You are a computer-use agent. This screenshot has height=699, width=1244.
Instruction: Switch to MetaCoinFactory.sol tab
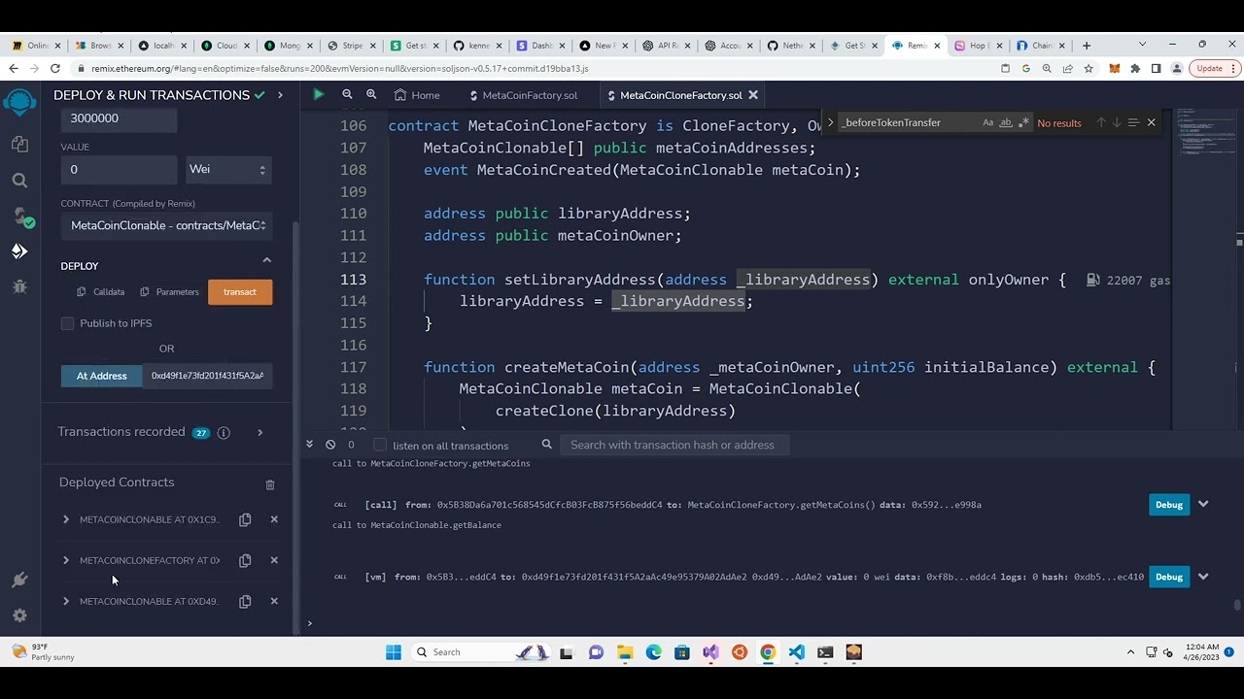[523, 95]
